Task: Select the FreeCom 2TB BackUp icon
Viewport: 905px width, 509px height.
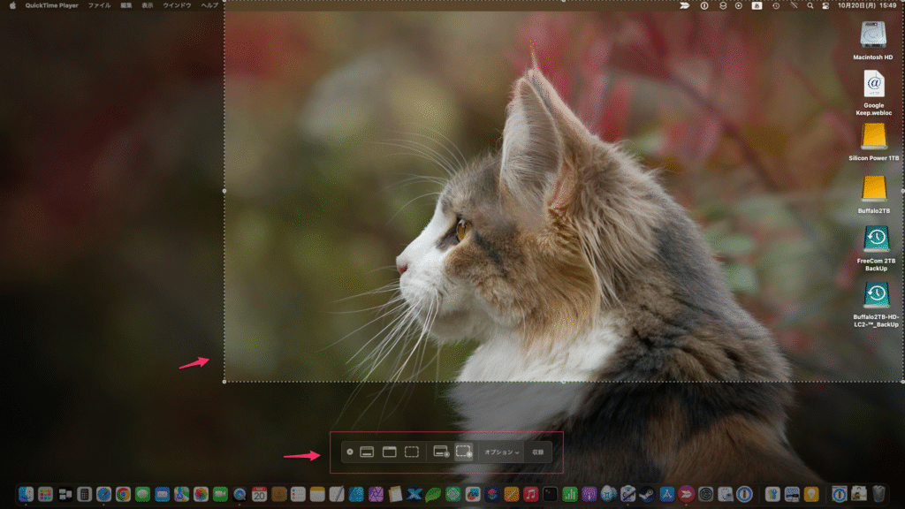Action: (876, 239)
